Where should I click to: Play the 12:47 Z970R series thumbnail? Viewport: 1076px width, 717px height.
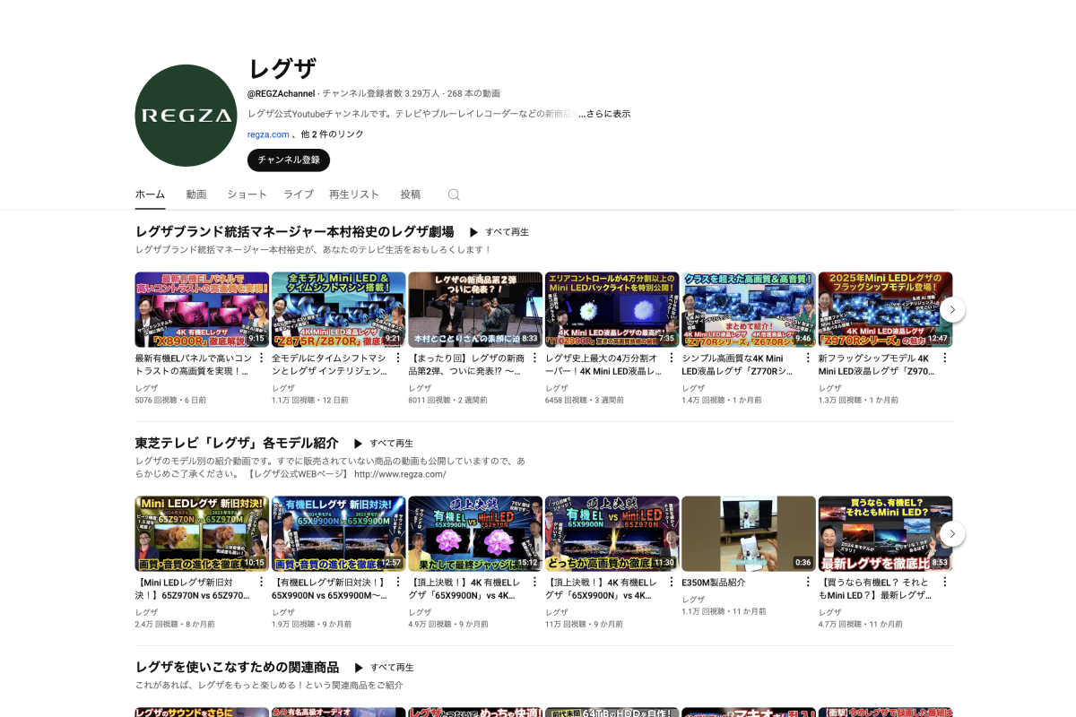click(886, 310)
